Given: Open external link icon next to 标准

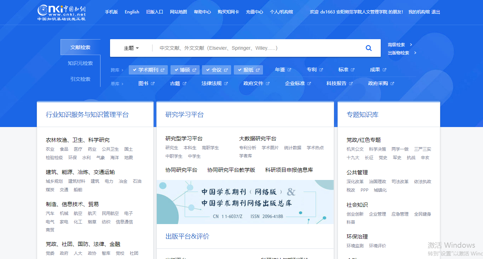Looking at the screenshot, I should click(353, 70).
